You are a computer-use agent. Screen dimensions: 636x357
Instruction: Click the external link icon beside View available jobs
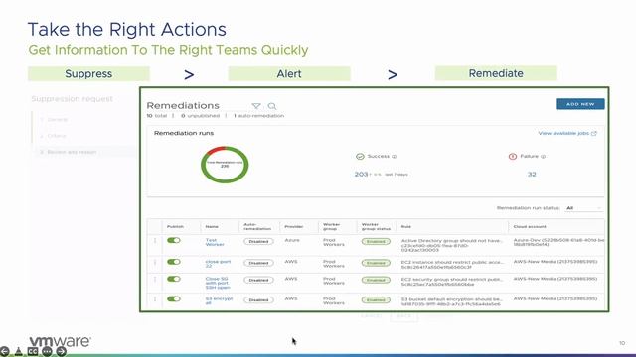594,133
